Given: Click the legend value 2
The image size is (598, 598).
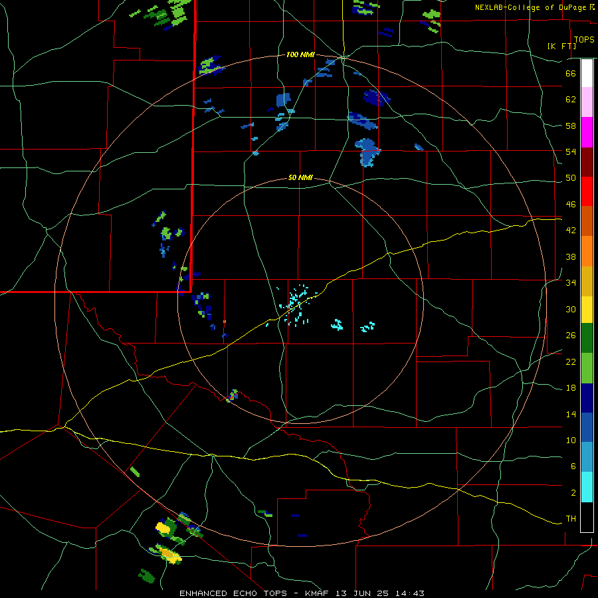Looking at the screenshot, I should click(x=573, y=493).
